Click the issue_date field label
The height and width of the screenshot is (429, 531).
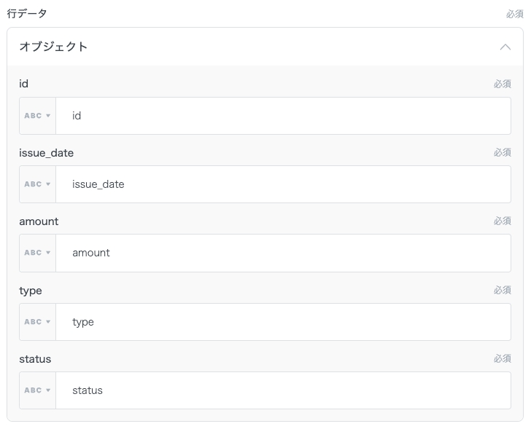click(x=46, y=153)
